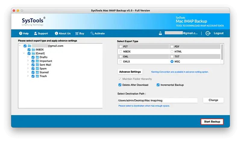Expand the Sent Mail folder arrow

click(x=28, y=64)
